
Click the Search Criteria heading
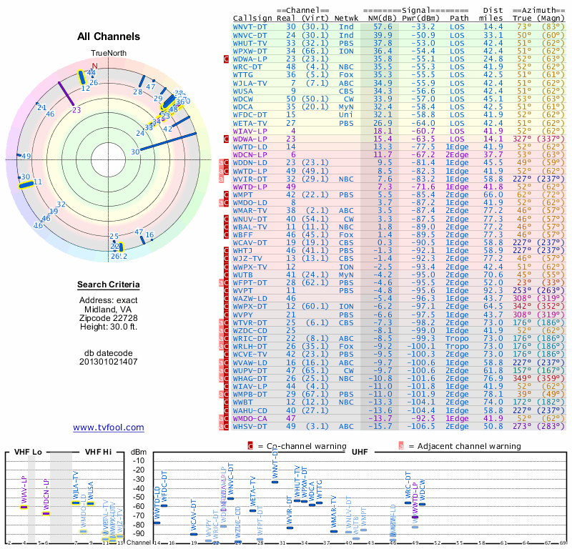(109, 285)
